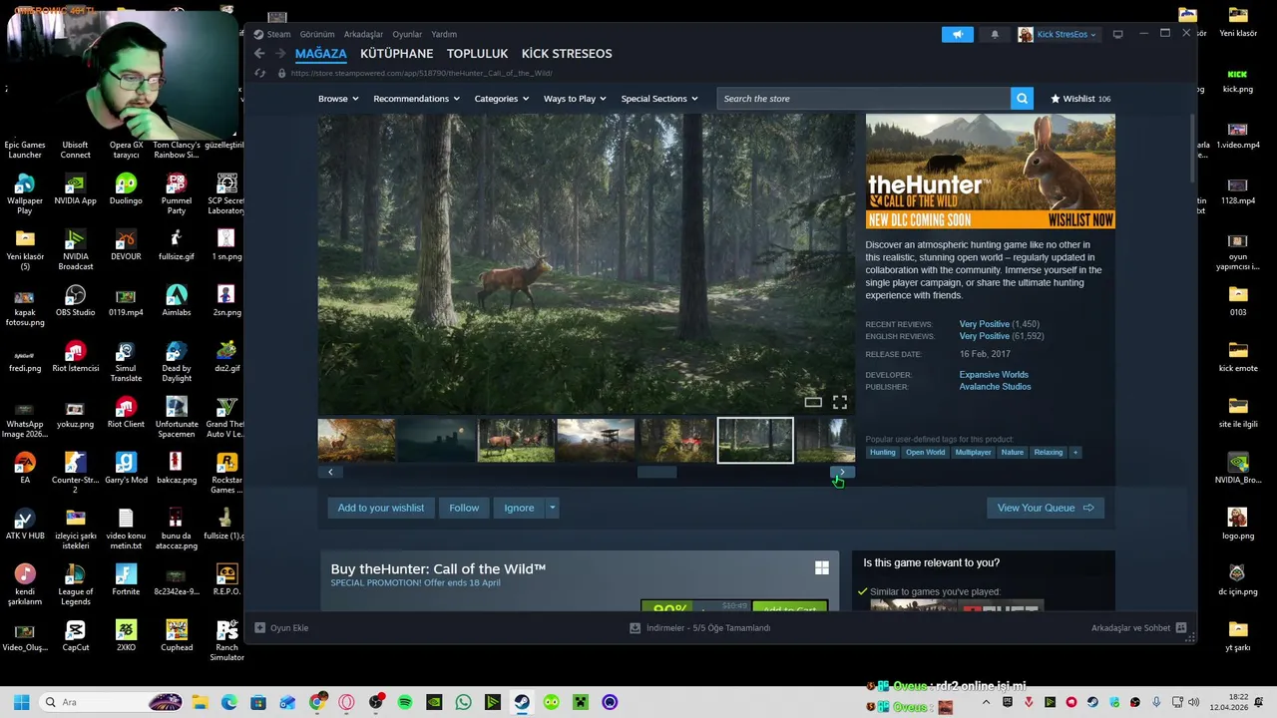Viewport: 1277px width, 718px height.
Task: Toggle theater mode on the screenshot viewer
Action: tap(813, 403)
